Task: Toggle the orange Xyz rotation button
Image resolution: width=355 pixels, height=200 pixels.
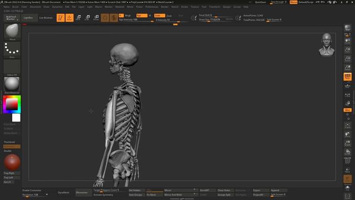Action: point(348,110)
